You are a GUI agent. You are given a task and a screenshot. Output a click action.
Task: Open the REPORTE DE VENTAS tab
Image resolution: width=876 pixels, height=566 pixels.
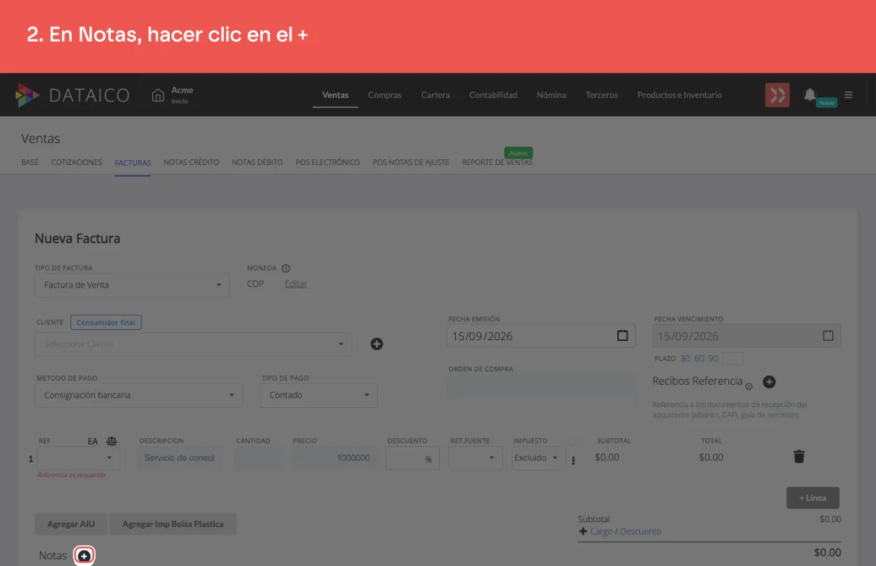(x=498, y=162)
